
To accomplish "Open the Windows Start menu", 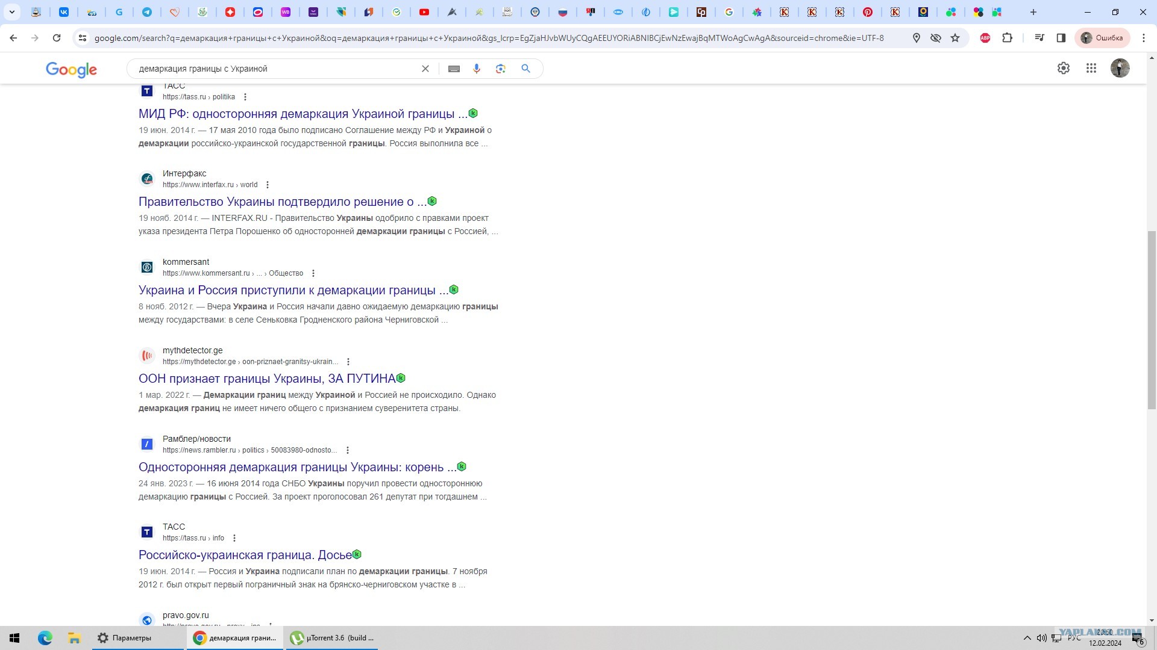I will [14, 638].
